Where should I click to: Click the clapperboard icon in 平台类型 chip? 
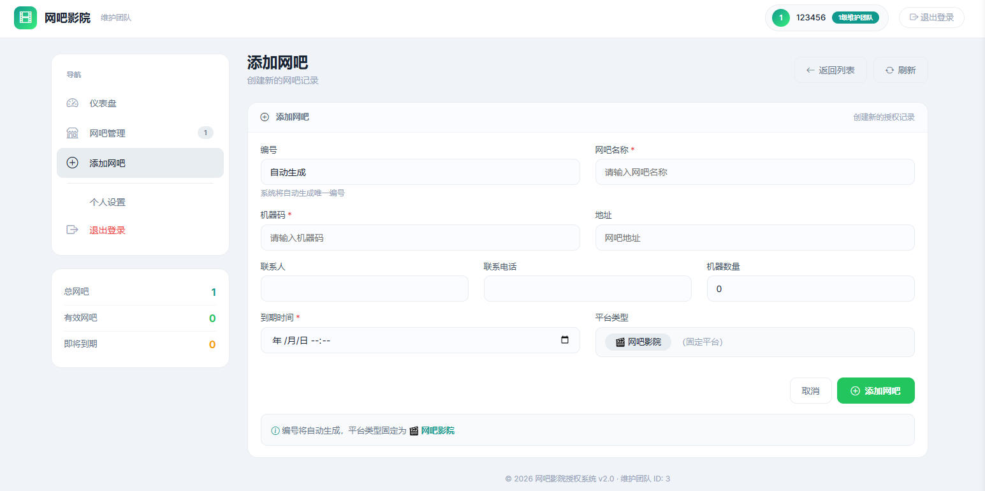620,342
